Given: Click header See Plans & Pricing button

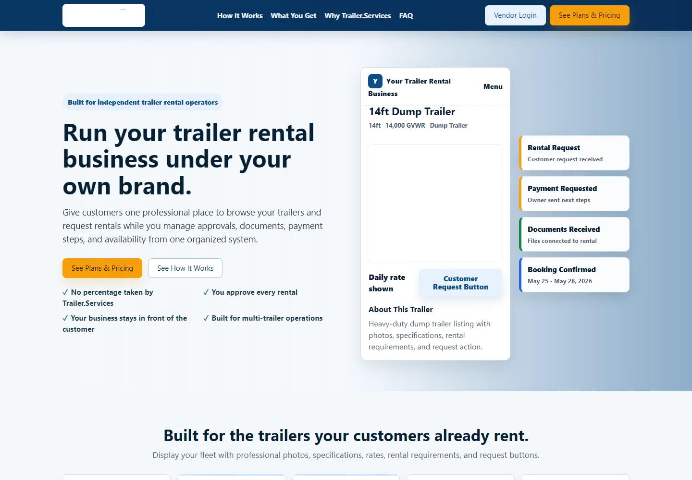Looking at the screenshot, I should point(589,15).
